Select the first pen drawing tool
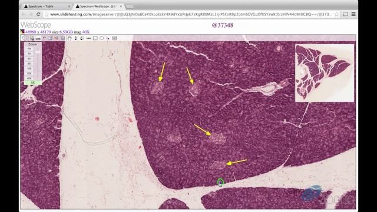 coord(76,38)
